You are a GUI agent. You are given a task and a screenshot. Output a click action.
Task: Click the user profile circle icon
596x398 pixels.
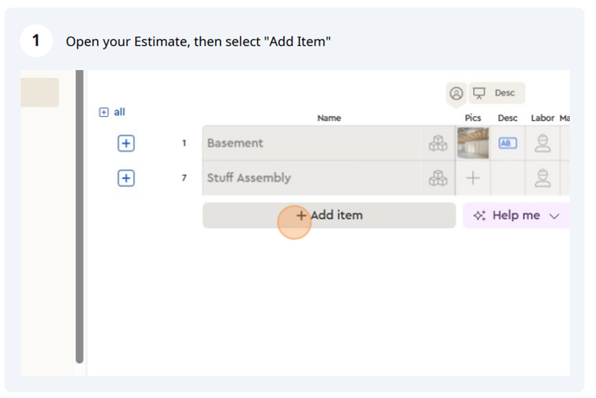(457, 93)
